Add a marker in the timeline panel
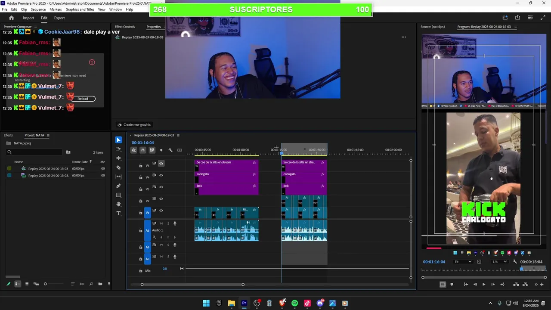The height and width of the screenshot is (310, 551). click(x=161, y=150)
